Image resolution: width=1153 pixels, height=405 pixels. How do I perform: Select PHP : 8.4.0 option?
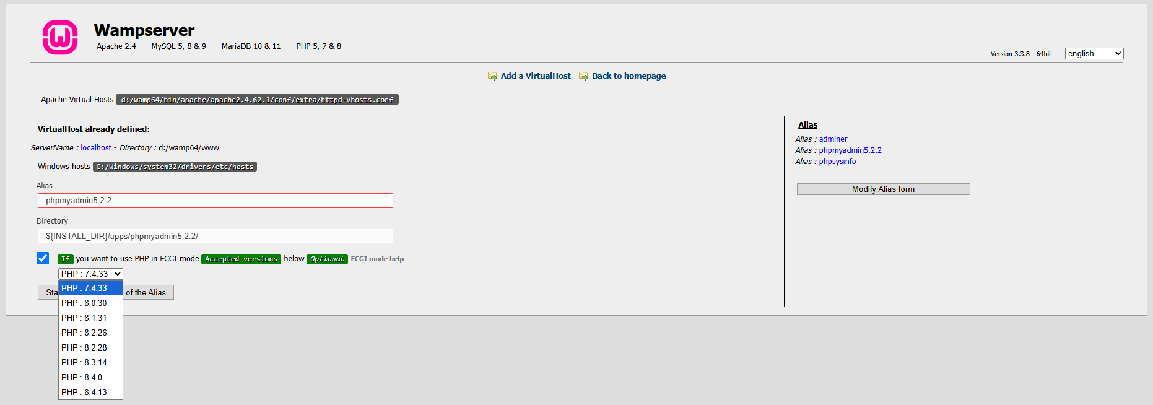82,377
